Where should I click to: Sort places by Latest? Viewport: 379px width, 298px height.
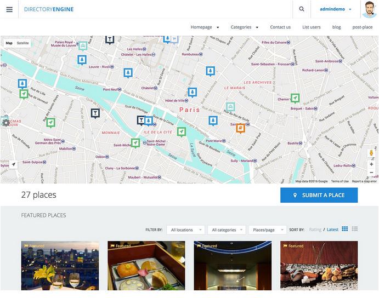coord(332,230)
